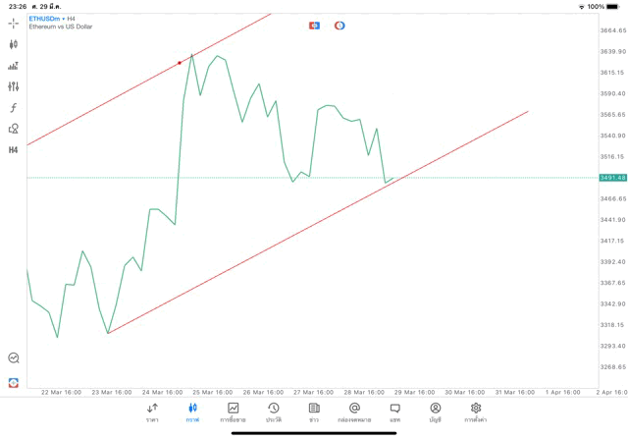
Task: Open the candlestick chart type icon
Action: coord(14,44)
